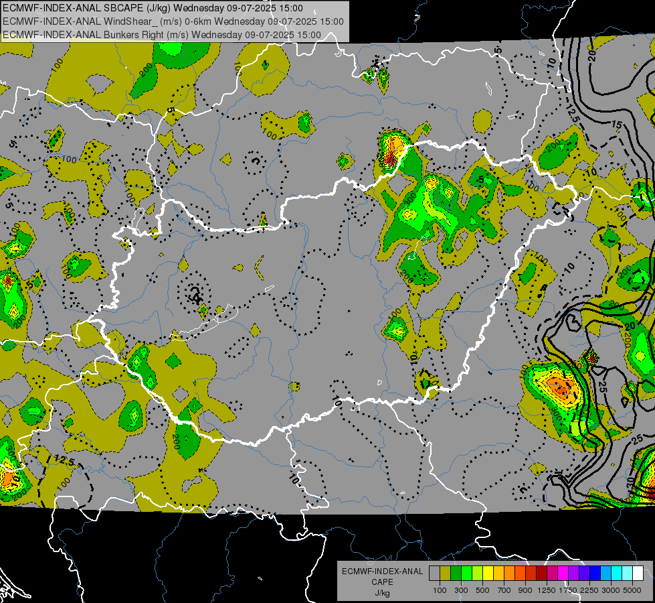
Task: Click the CAPE label in the legend
Action: [382, 582]
